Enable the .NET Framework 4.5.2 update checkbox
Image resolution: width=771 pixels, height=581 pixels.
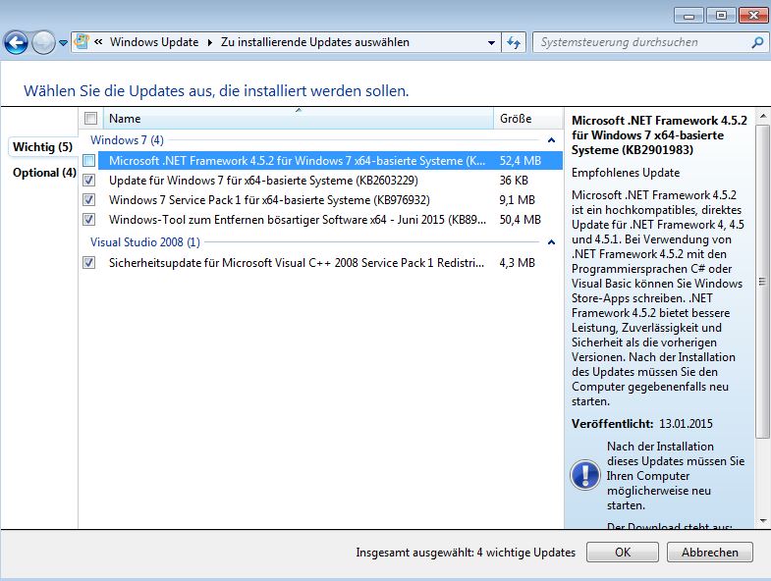[90, 160]
